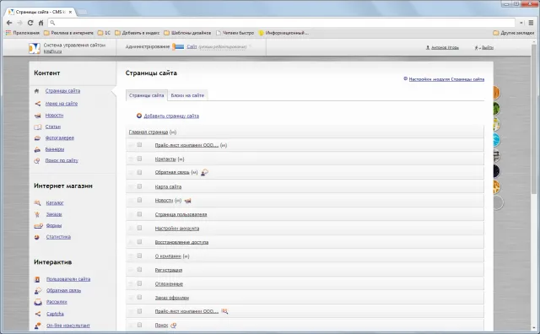Click the CMS logo in the header
The height and width of the screenshot is (334, 540).
click(35, 48)
